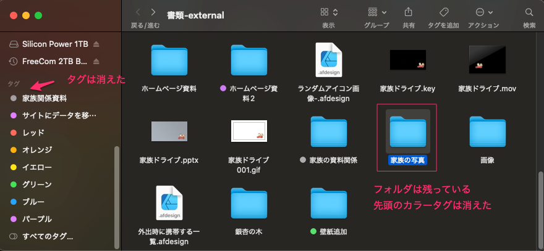Go back with the left chevron
Viewport: 544px width, 251px height.
click(137, 12)
